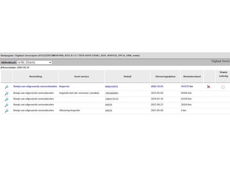Click magnifier icon for the 2025-05-08 service row
This screenshot has width=230, height=172.
[x=6, y=94]
